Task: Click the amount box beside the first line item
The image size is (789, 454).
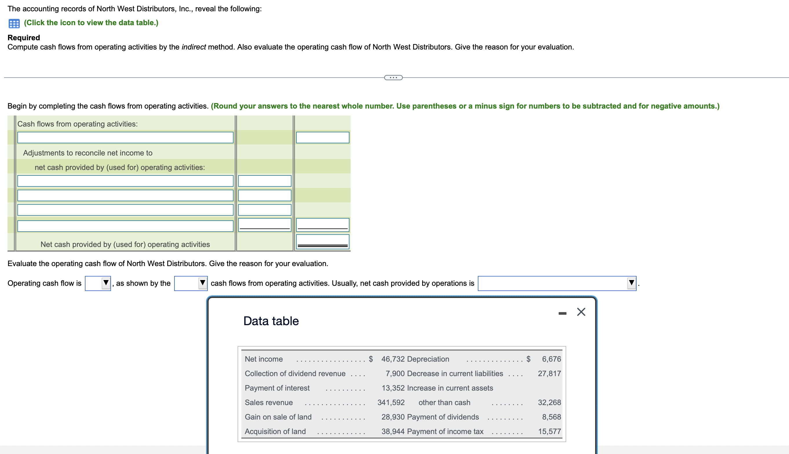Action: pyautogui.click(x=322, y=137)
